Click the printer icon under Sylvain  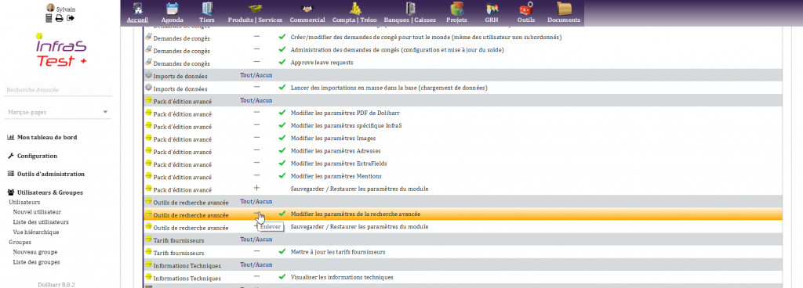(x=60, y=18)
